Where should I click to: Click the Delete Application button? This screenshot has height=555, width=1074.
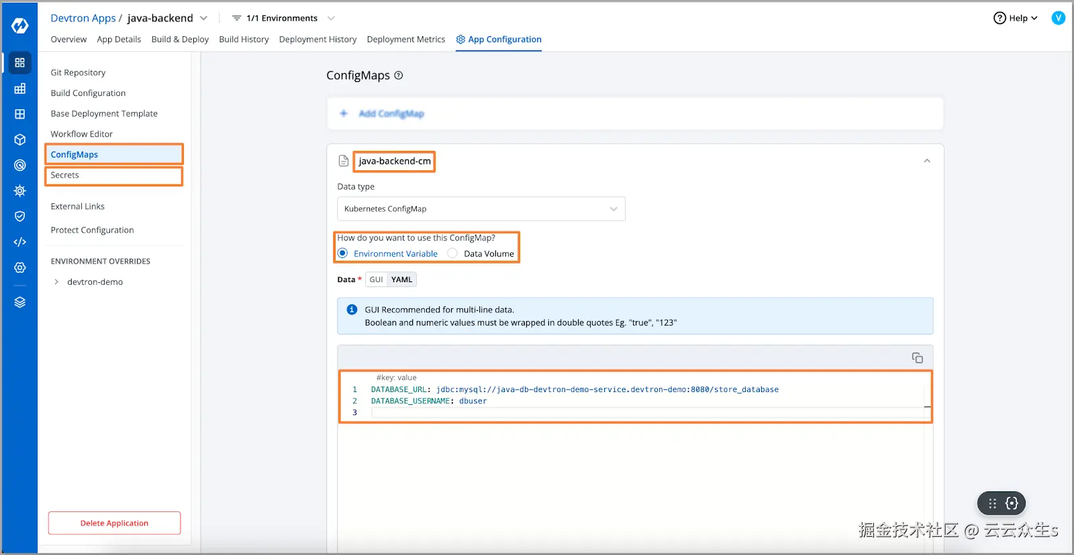pos(114,523)
